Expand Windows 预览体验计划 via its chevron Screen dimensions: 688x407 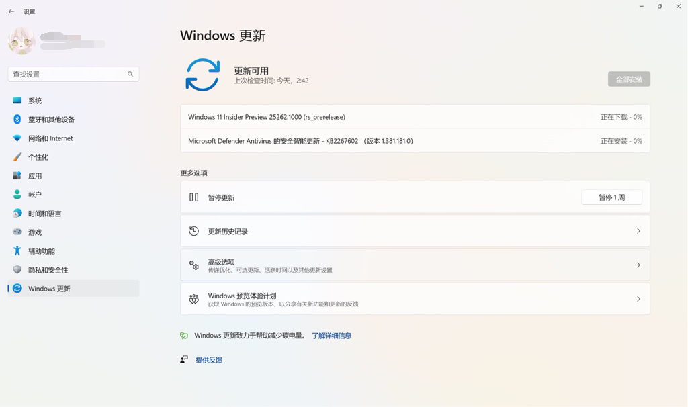coord(638,299)
